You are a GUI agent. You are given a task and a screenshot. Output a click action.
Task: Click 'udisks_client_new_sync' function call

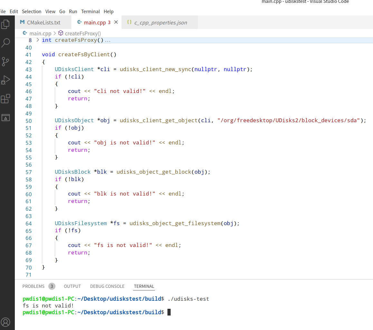(x=155, y=69)
